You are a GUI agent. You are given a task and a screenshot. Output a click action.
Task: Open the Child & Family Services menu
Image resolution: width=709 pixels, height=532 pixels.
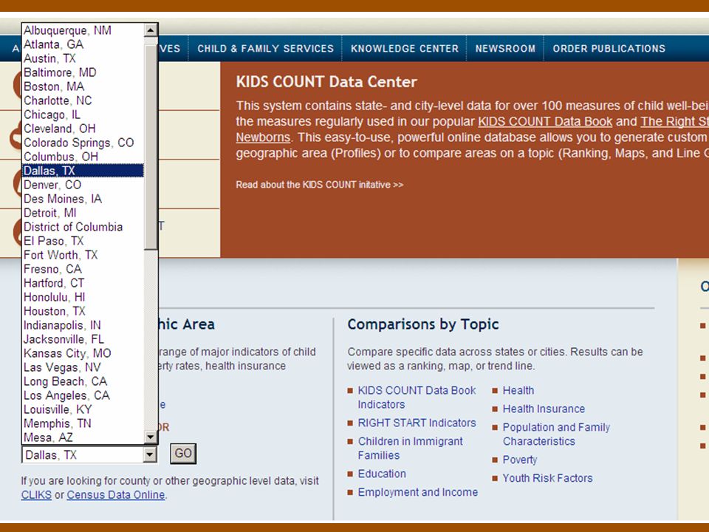pyautogui.click(x=265, y=49)
